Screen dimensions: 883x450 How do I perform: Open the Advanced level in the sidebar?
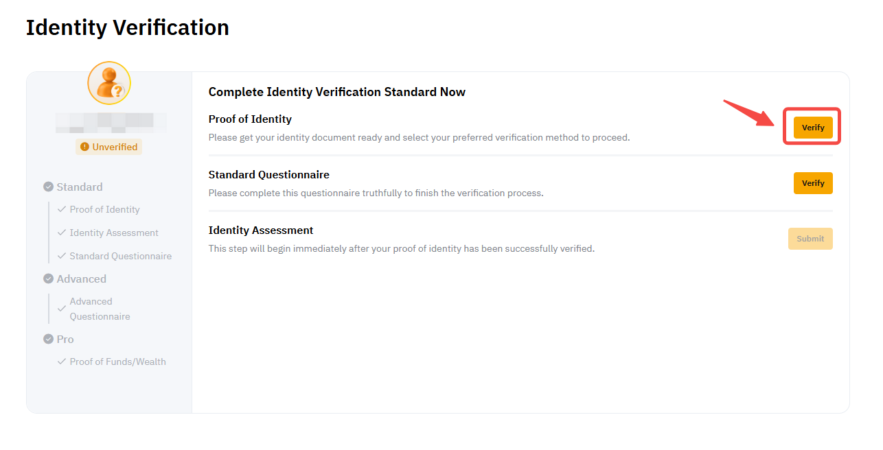pyautogui.click(x=82, y=279)
